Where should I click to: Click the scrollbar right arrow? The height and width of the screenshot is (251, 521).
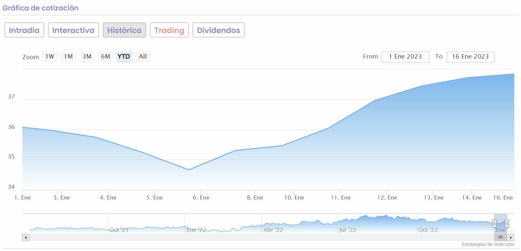point(511,238)
